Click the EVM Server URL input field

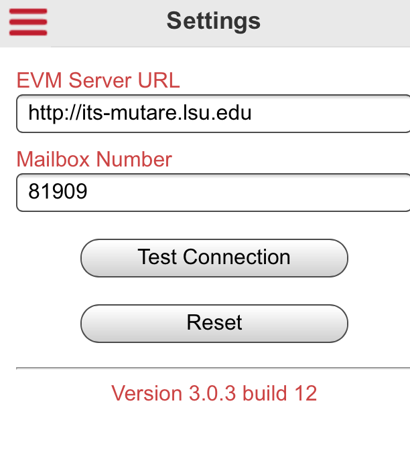pos(213,114)
